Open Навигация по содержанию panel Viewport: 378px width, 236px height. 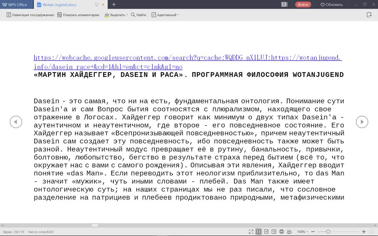[x=31, y=15]
